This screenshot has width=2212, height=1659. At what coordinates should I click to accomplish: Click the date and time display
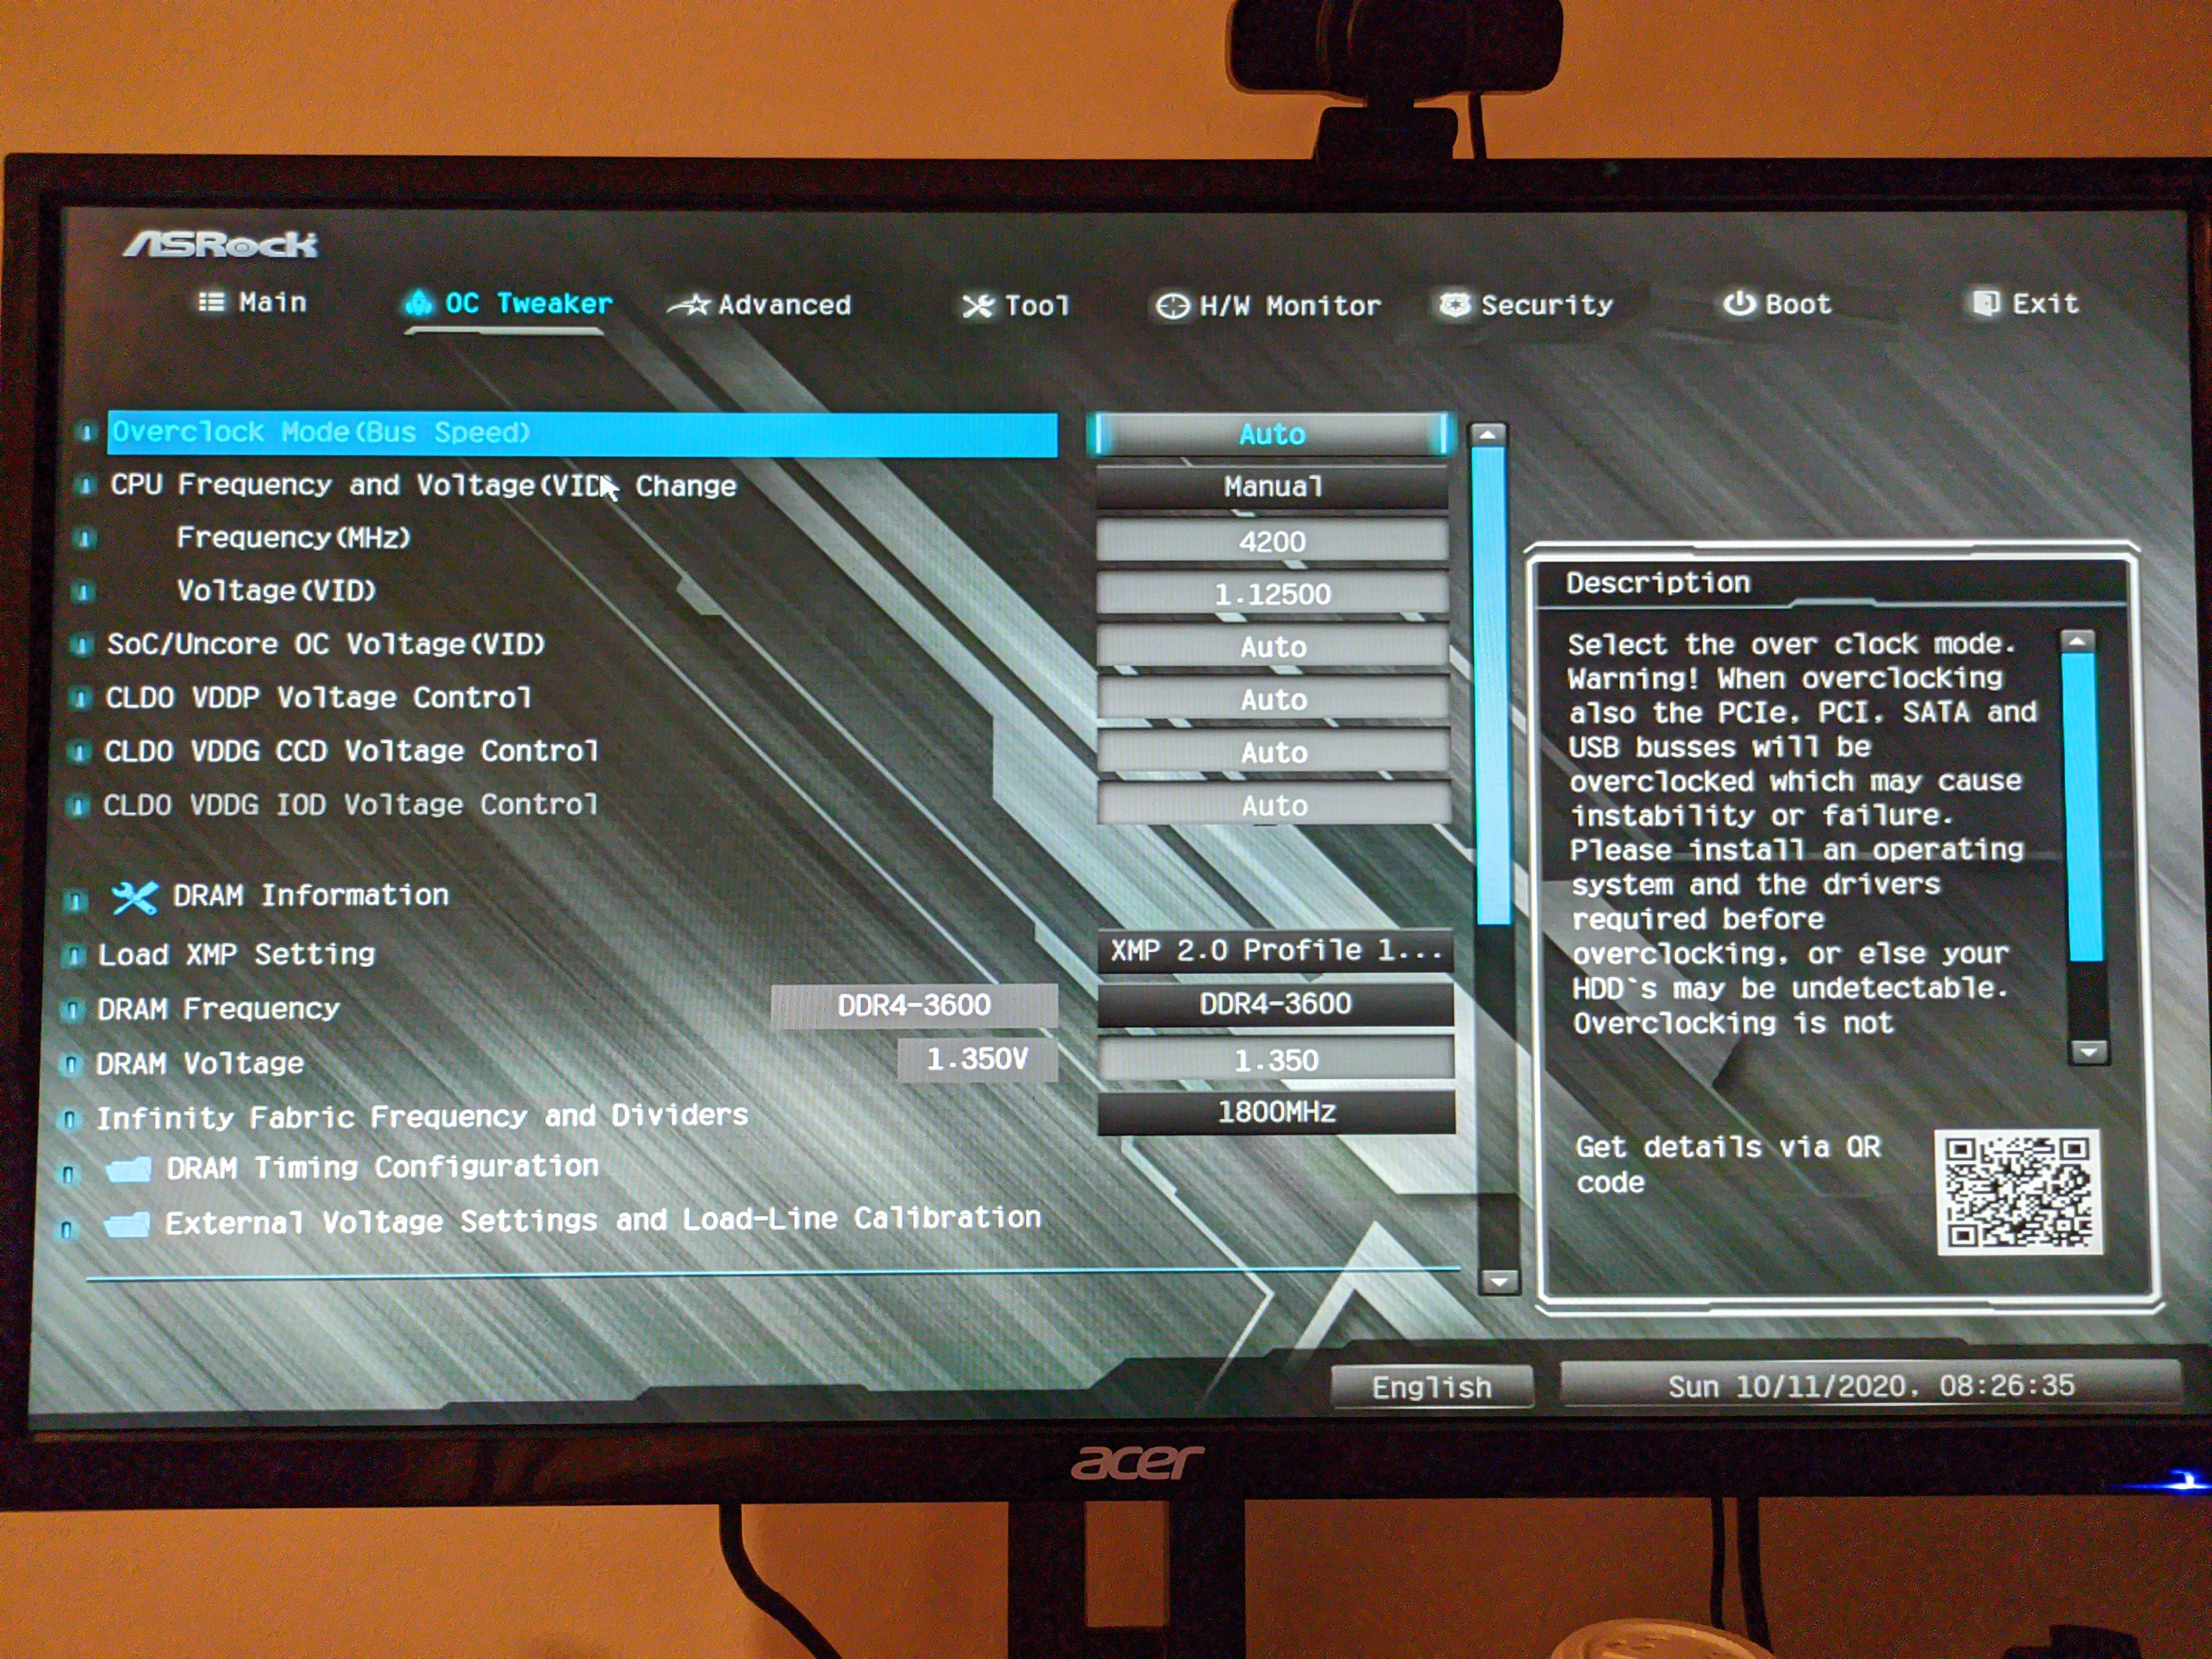coord(1870,1385)
